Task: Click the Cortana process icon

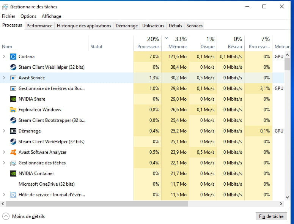Action: (x=13, y=57)
